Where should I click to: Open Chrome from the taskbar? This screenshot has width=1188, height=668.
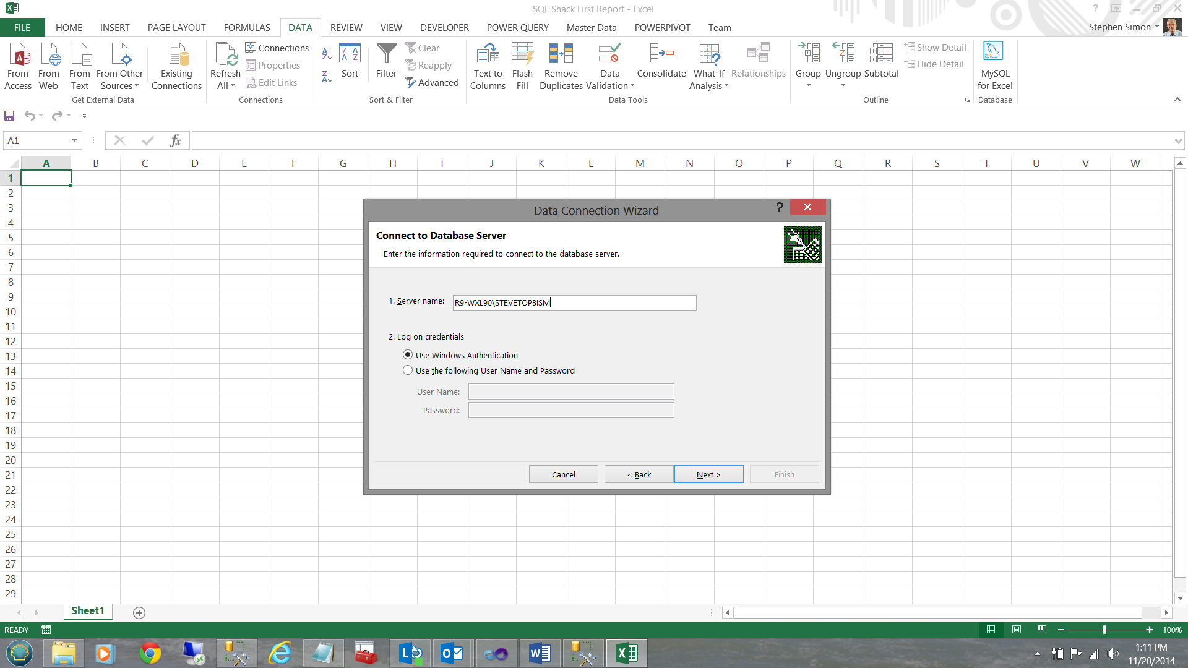click(x=150, y=653)
